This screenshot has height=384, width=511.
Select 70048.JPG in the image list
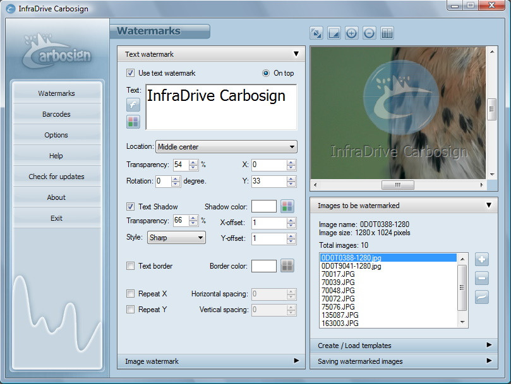click(x=337, y=291)
